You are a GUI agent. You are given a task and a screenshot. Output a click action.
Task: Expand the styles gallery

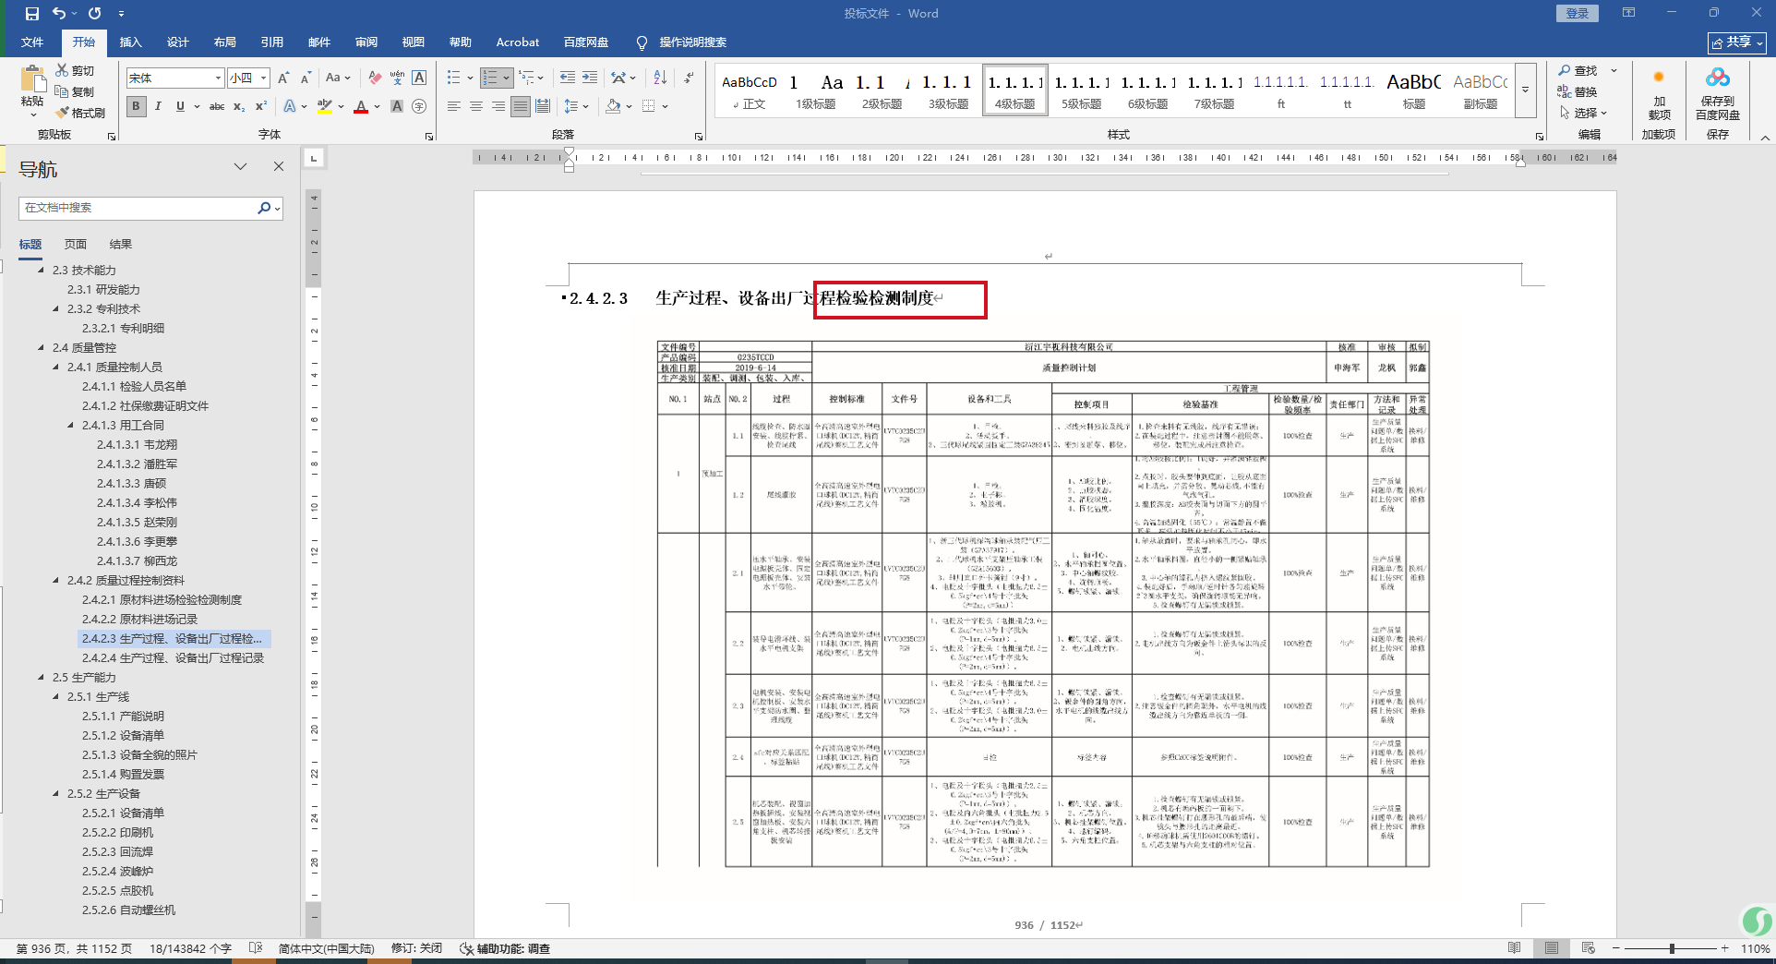tap(1525, 90)
